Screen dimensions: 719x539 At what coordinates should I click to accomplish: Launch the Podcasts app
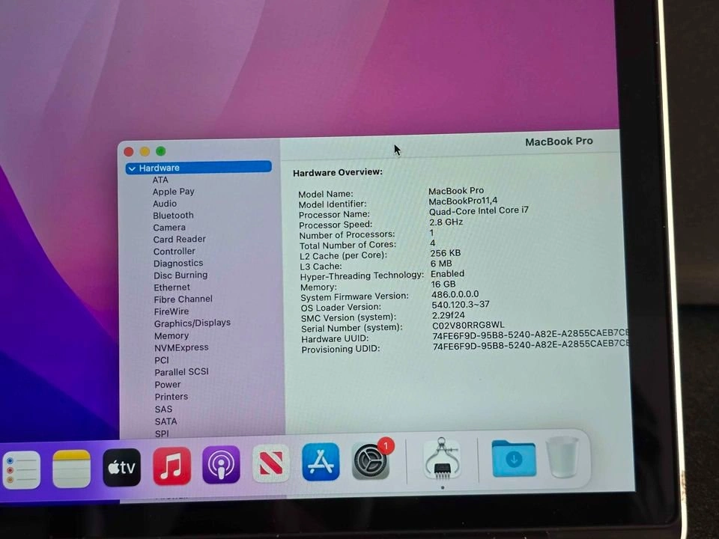pyautogui.click(x=221, y=465)
